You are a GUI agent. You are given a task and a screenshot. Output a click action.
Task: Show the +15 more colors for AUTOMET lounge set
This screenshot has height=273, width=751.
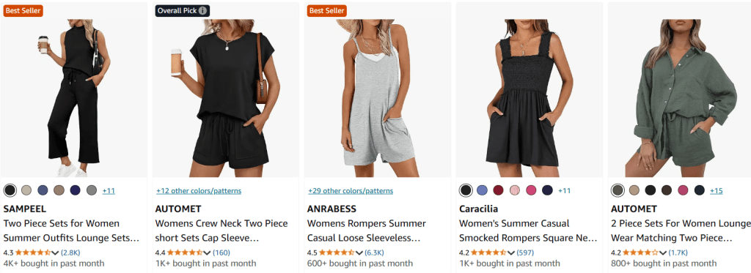coord(716,191)
